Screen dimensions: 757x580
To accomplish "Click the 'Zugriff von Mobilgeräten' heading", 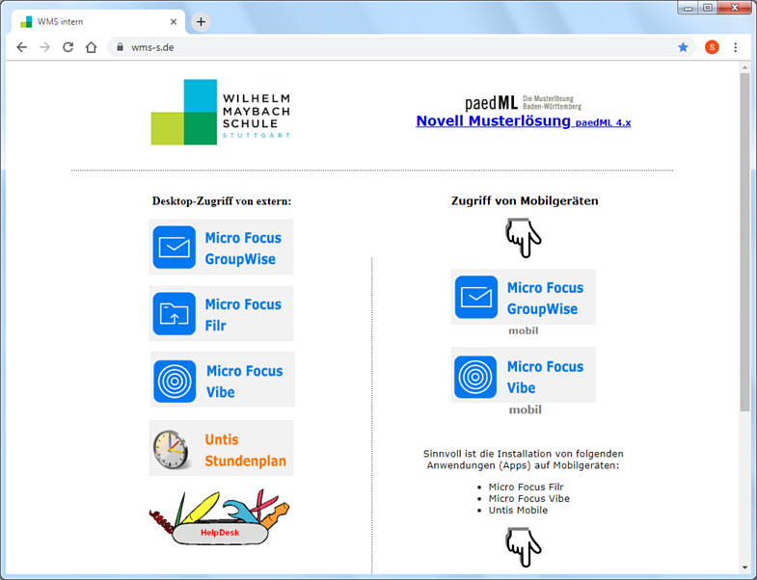I will point(525,200).
